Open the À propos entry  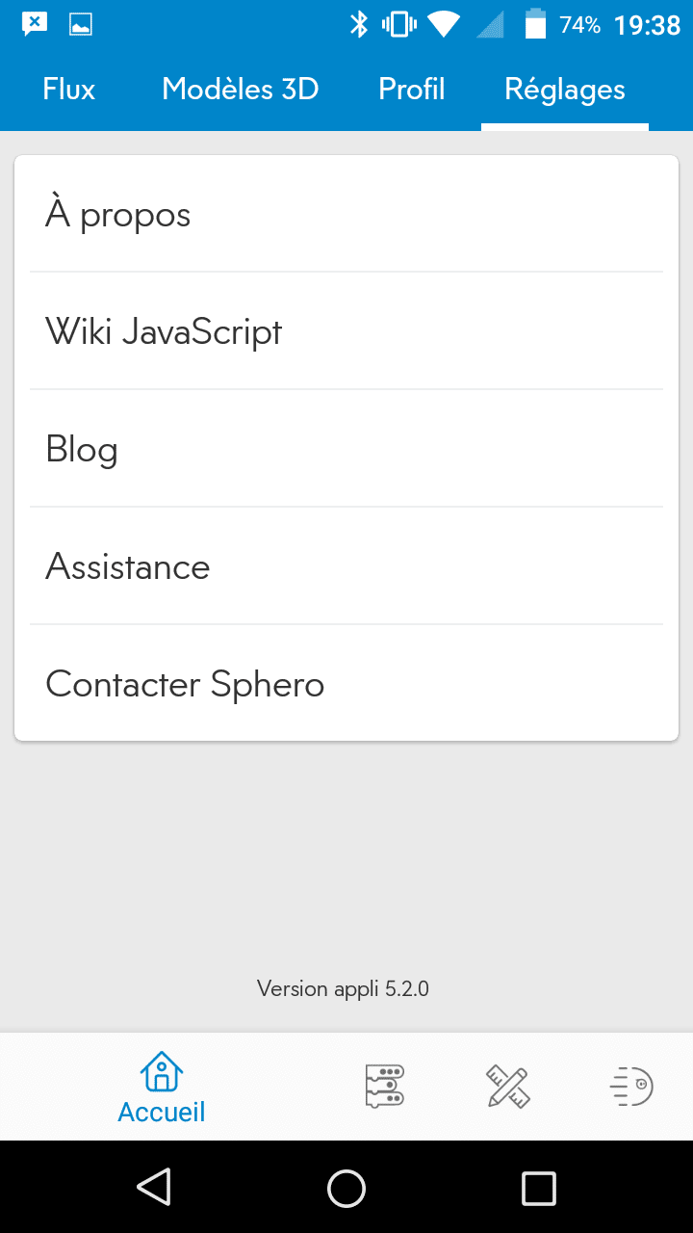point(346,215)
